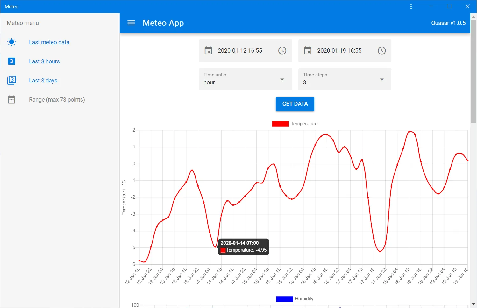Click the end date field 2020-01-19 16:55
477x308 pixels.
pyautogui.click(x=339, y=51)
